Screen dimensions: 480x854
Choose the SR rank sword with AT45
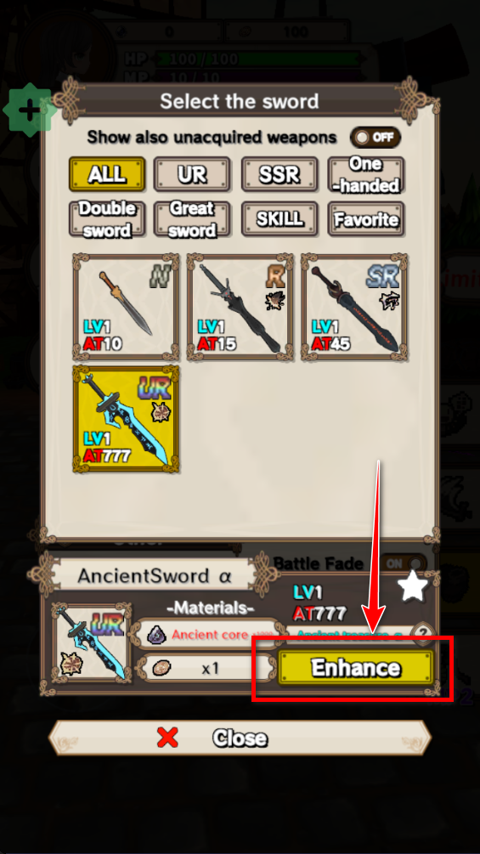click(354, 307)
